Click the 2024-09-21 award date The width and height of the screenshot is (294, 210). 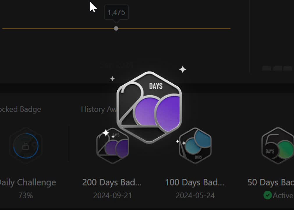(112, 195)
